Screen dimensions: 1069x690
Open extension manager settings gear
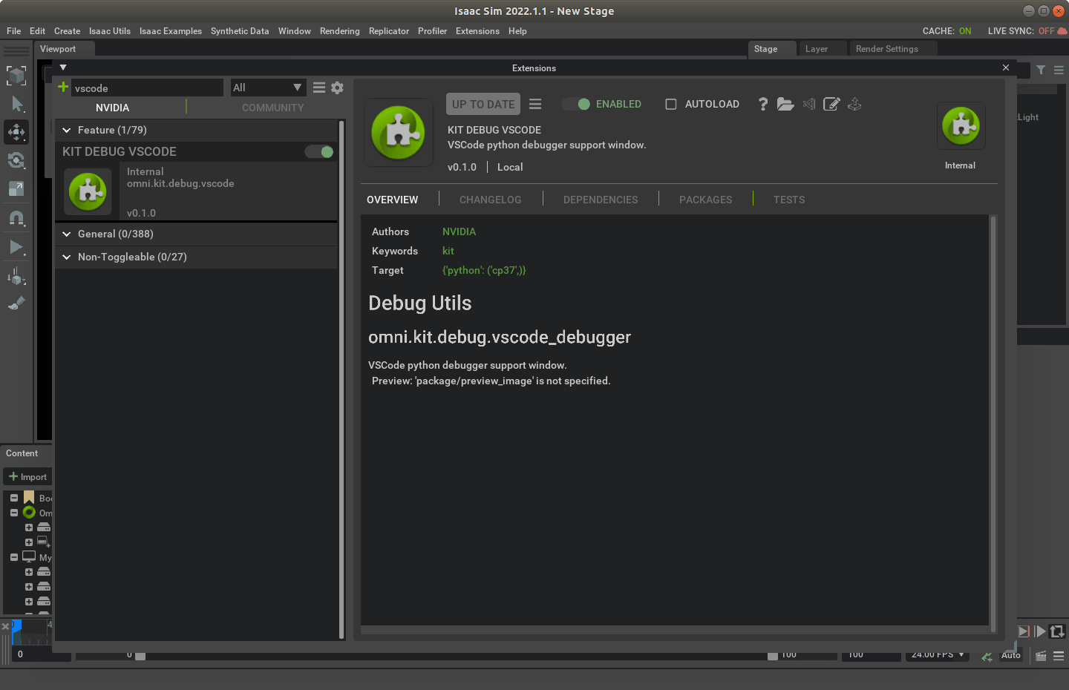pyautogui.click(x=337, y=88)
